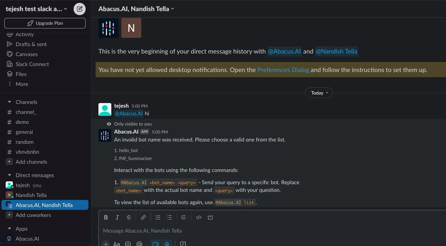Screen dimensions: 446x246
Task: Open the mention people icon
Action: [139, 244]
